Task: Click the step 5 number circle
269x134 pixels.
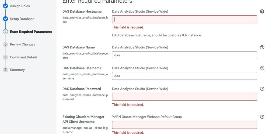Action: (5, 44)
